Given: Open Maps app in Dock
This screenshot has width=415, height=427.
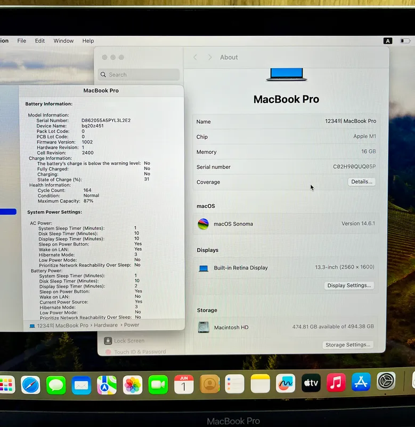Looking at the screenshot, I should [x=107, y=385].
